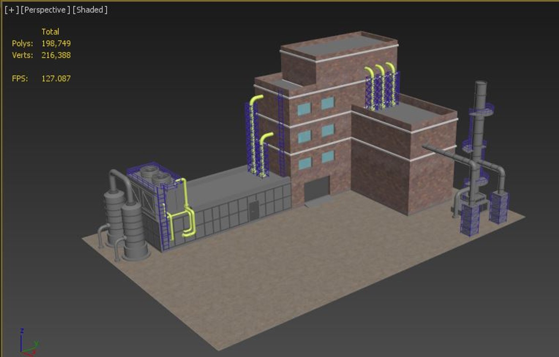Click the Total statistics heading

(x=50, y=32)
